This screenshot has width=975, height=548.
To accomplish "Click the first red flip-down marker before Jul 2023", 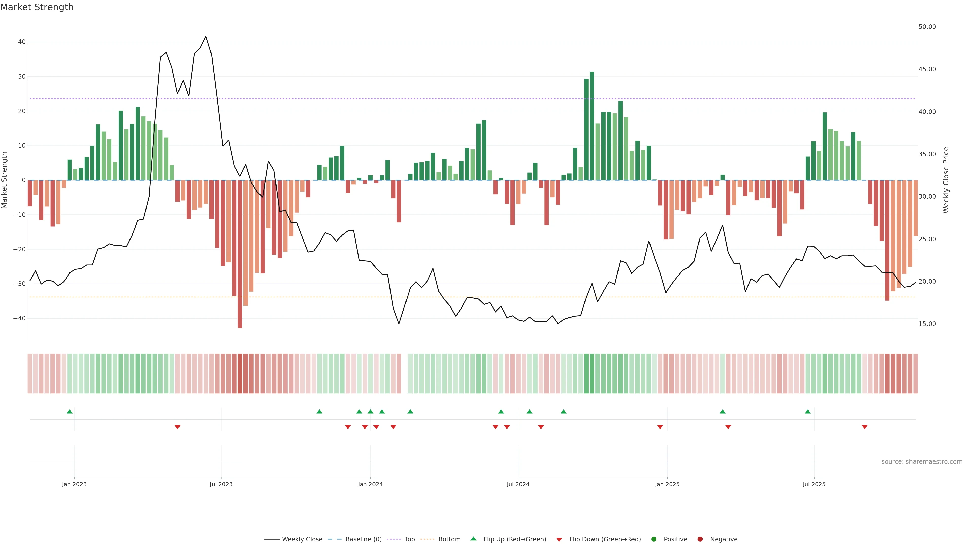I will click(x=177, y=427).
